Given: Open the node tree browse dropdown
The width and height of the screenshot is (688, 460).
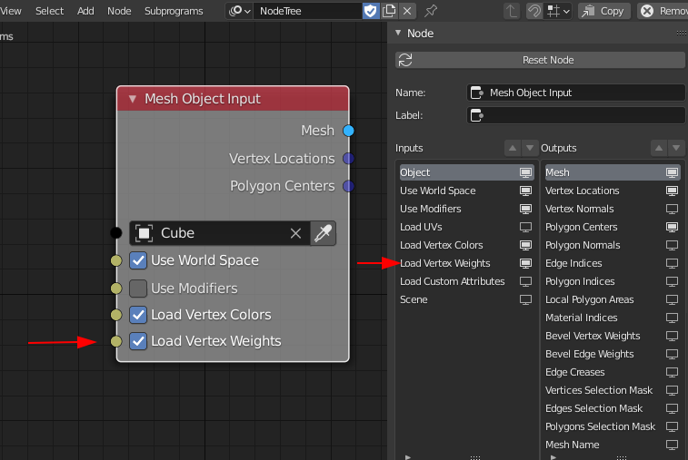Looking at the screenshot, I should [x=240, y=11].
